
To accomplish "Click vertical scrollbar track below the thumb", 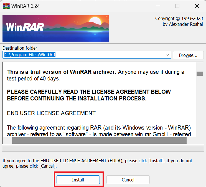I will click(200, 107).
